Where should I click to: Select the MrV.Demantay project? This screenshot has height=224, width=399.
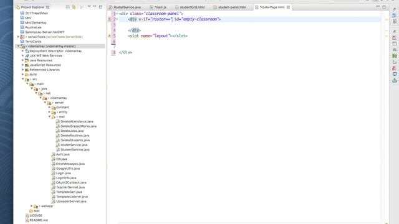point(36,22)
